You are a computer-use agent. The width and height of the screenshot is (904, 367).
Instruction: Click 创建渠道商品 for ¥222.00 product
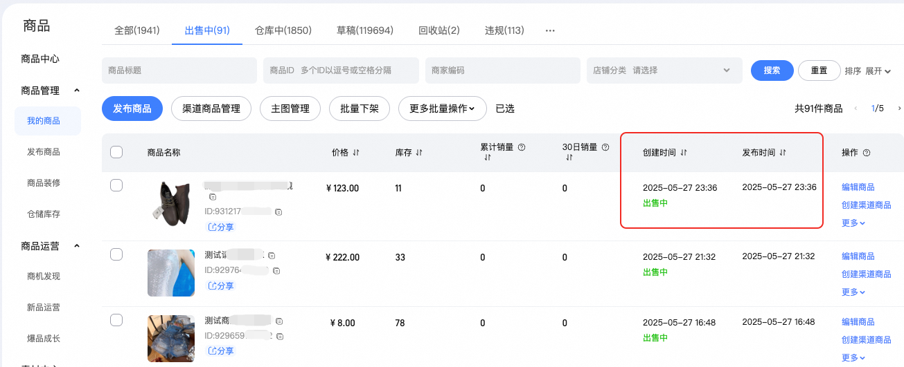866,274
